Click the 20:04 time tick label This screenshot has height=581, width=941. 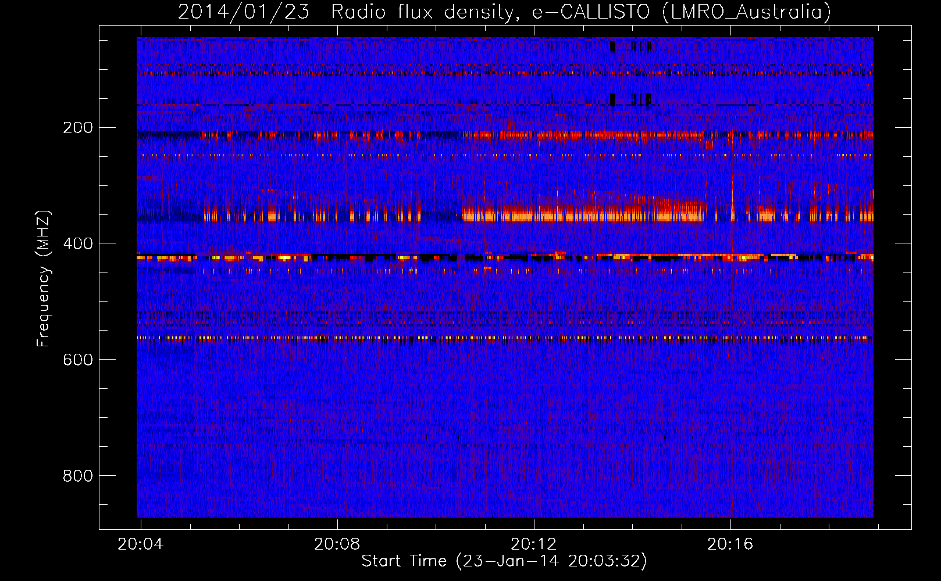tap(141, 544)
